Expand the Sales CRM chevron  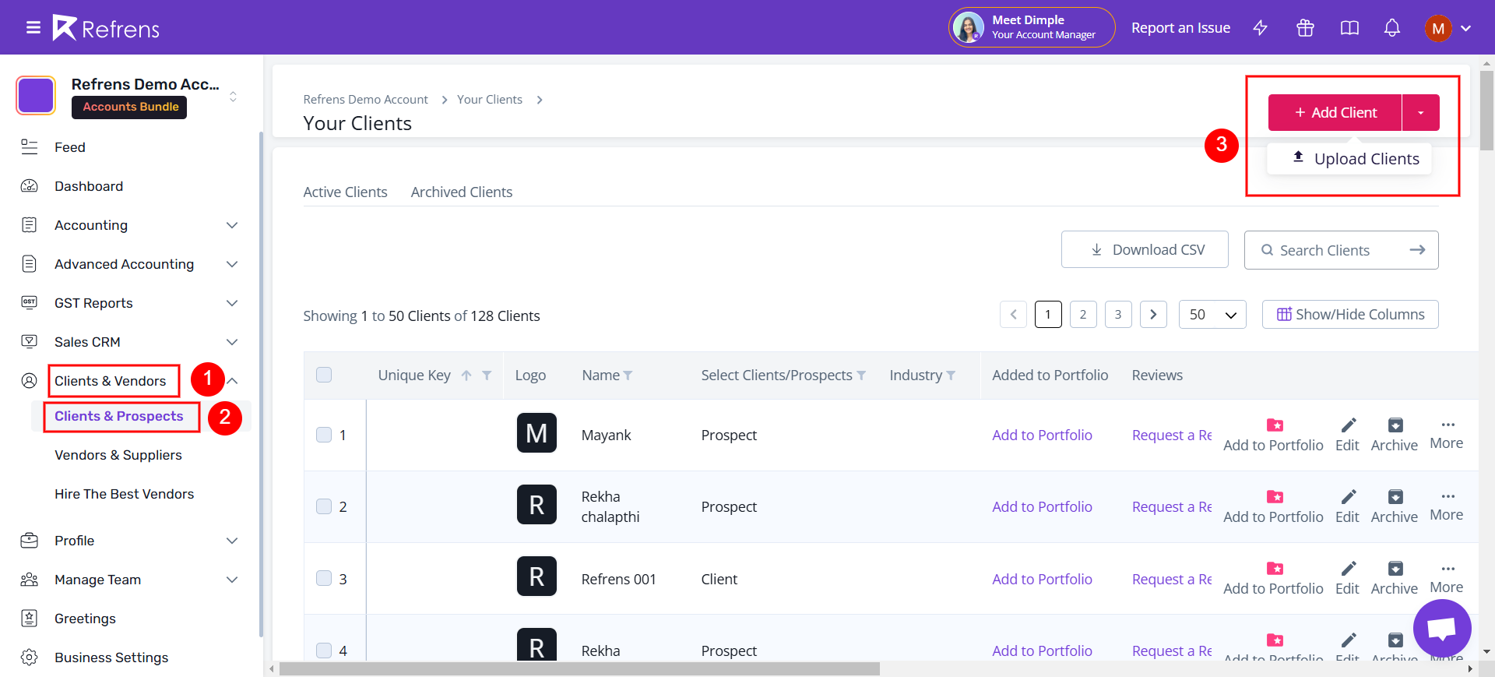(x=232, y=342)
